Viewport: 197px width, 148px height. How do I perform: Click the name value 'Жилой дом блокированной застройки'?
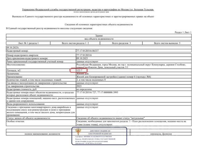point(114,77)
